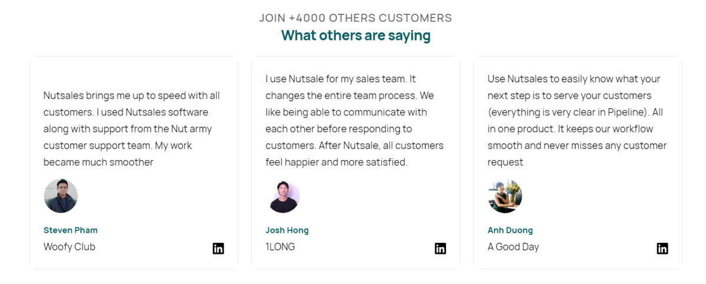Click Josh Hong's testimonial paragraph
Screen dimensions: 706x284
point(354,121)
